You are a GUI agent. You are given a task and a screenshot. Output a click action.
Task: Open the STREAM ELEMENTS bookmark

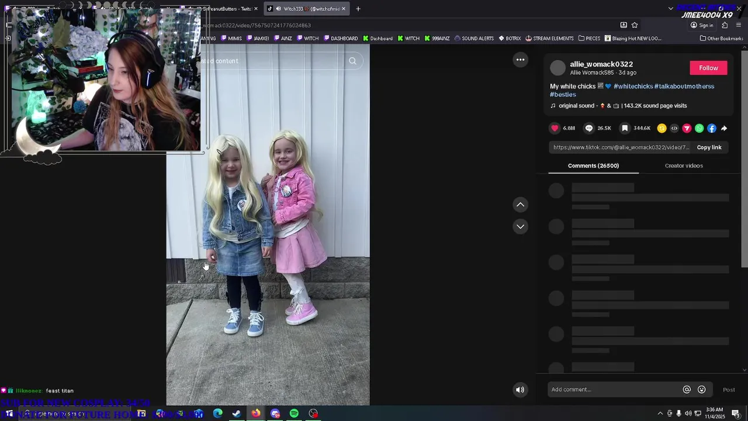click(549, 39)
